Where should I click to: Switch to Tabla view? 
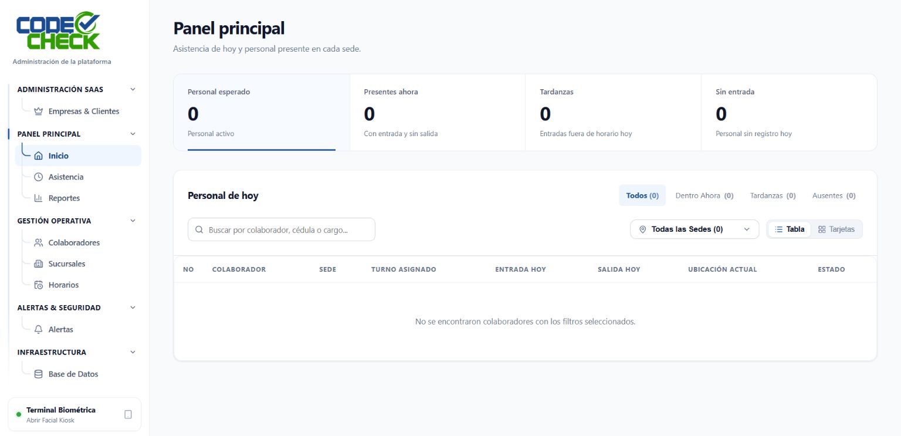click(790, 229)
